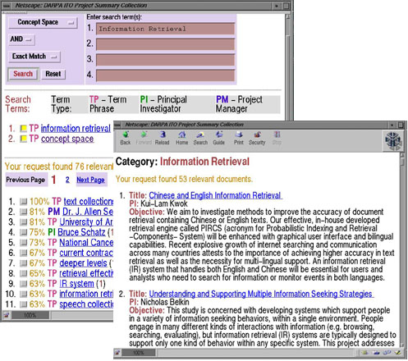Click search term field 1 with Information Retrieval
This screenshot has height=361, width=408.
tap(165, 29)
